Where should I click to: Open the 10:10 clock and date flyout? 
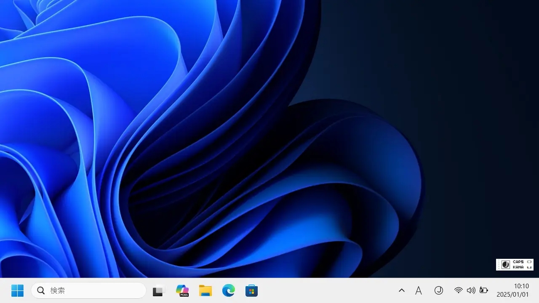click(512, 290)
